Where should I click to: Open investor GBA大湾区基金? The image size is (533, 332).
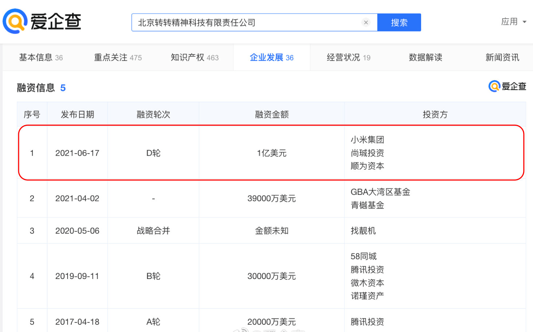point(380,192)
